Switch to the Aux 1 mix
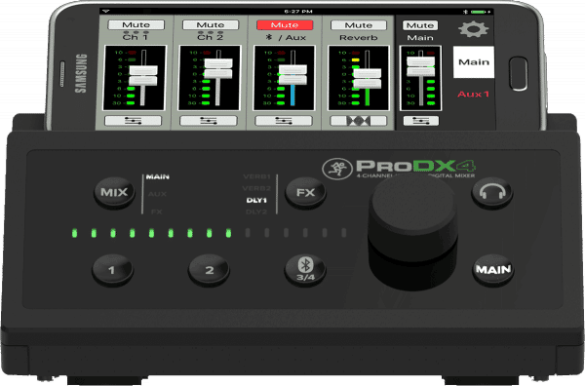 473,94
